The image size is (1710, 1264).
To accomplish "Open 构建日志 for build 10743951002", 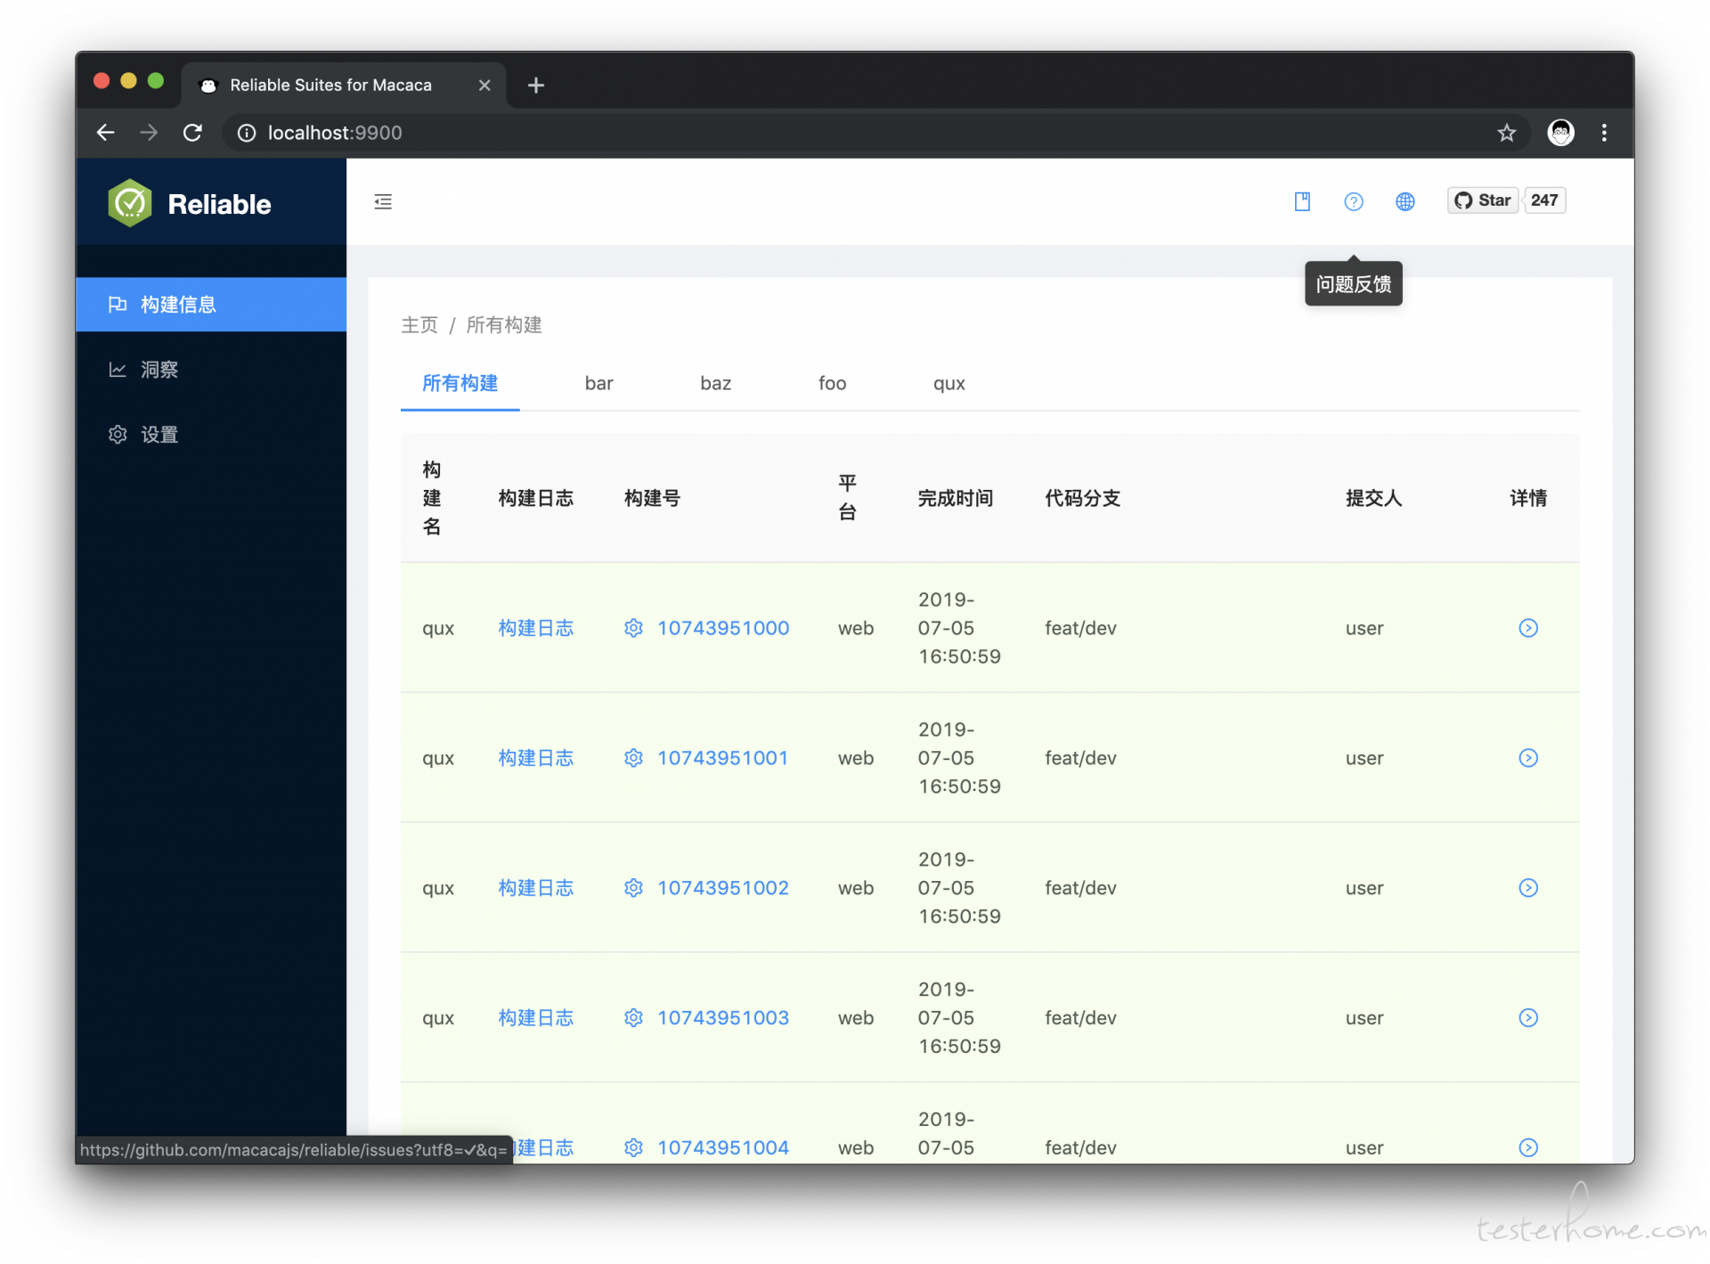I will pyautogui.click(x=535, y=888).
